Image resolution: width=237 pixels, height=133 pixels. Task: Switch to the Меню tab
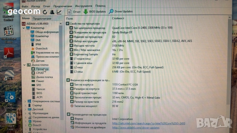click(26, 18)
